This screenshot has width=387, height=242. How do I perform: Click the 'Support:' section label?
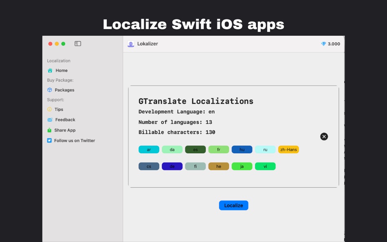pyautogui.click(x=55, y=100)
